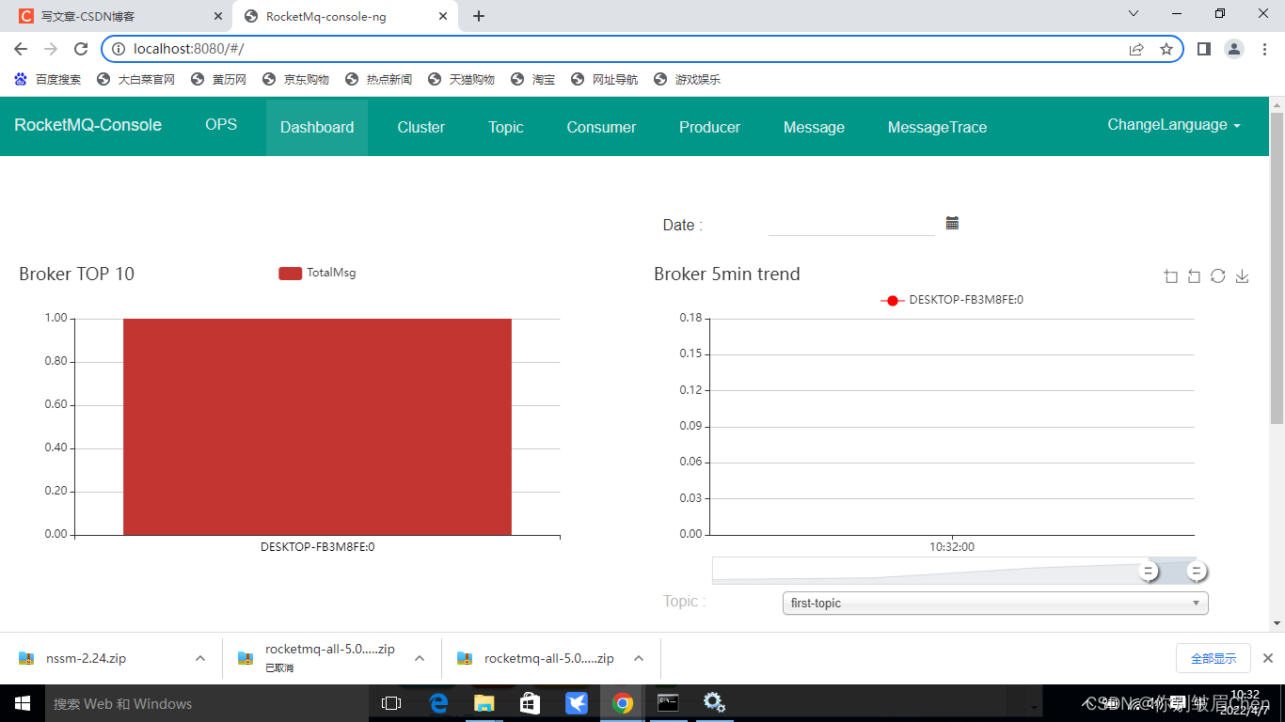1285x722 pixels.
Task: Open the 热点新闻 bookmark
Action: (379, 80)
